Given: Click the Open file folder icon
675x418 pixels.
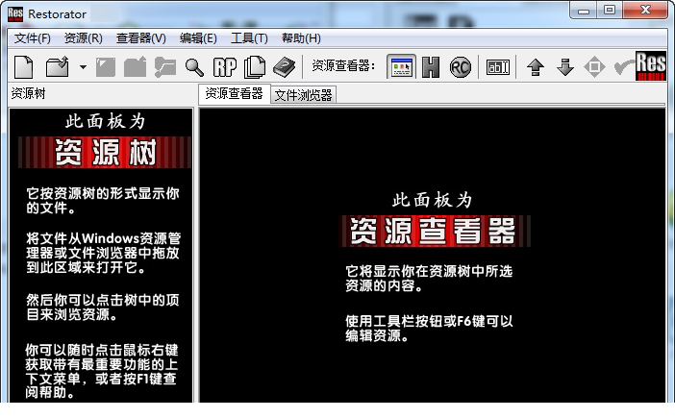Looking at the screenshot, I should (58, 67).
